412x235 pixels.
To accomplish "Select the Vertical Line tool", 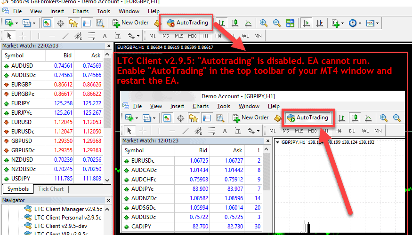I will (x=39, y=36).
